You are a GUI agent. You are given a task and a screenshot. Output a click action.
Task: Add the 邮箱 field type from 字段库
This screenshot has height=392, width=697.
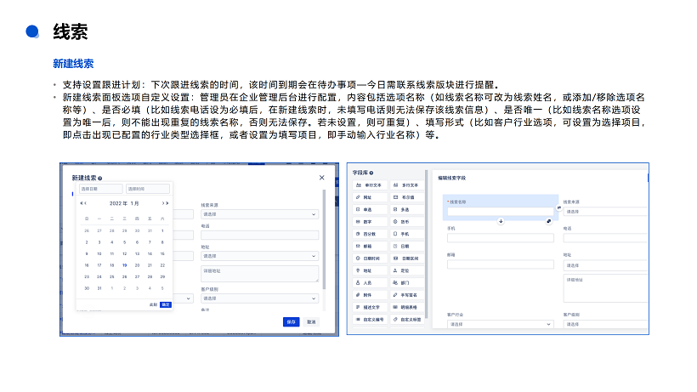coord(370,246)
